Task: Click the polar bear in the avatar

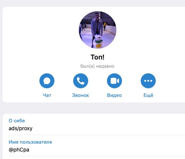Action: pyautogui.click(x=98, y=41)
